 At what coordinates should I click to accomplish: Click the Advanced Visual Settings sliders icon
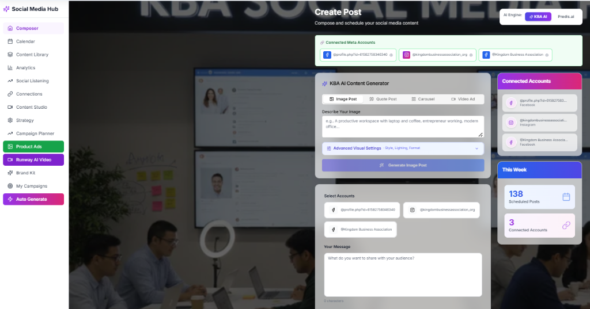(329, 148)
